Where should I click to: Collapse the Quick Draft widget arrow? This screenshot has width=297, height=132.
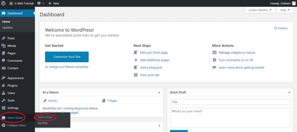click(289, 93)
